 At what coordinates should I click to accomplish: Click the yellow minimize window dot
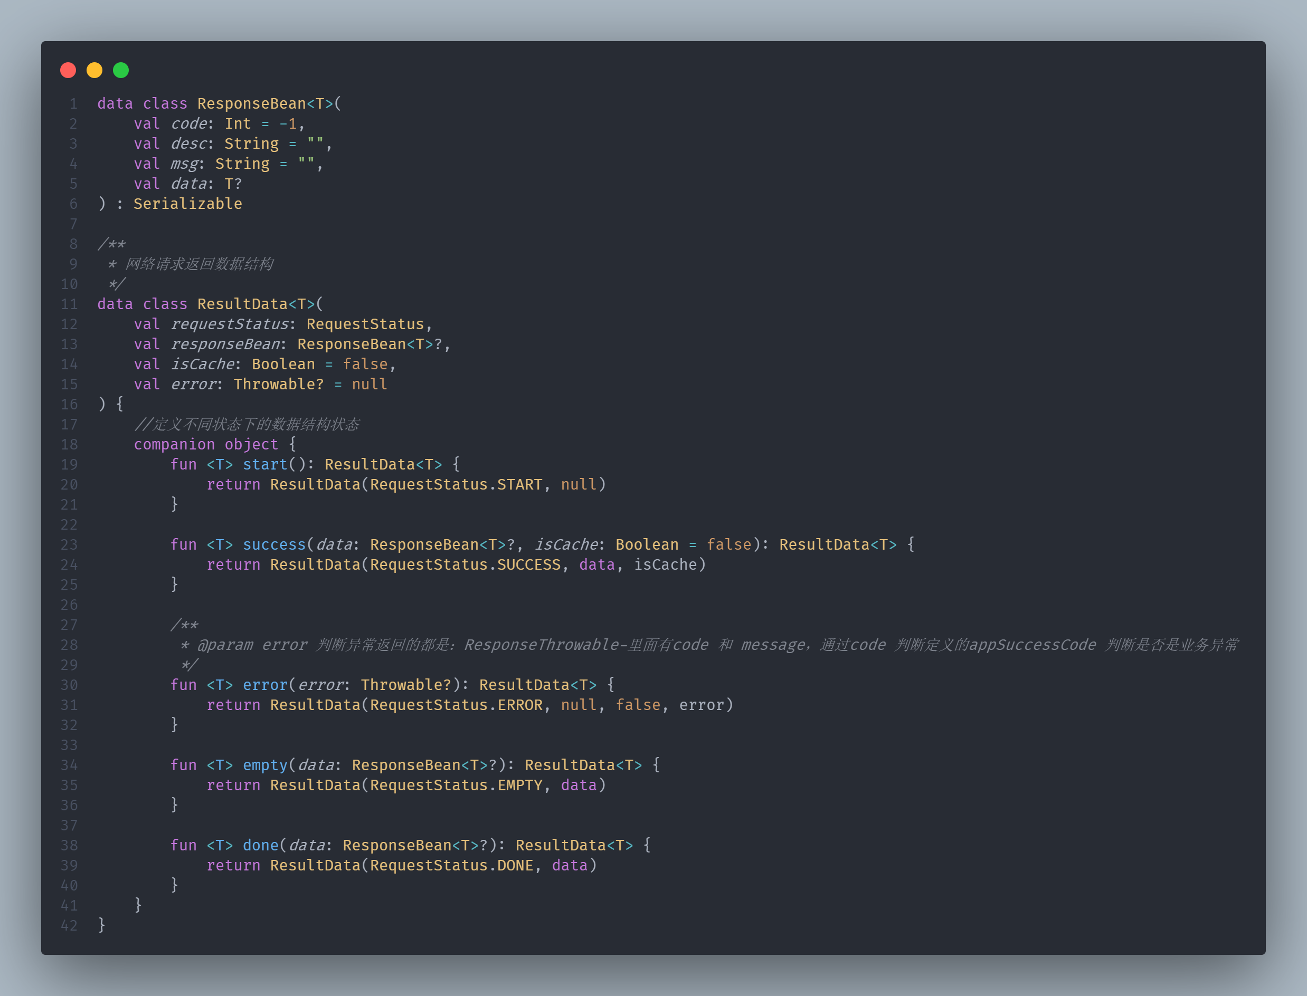pos(94,71)
